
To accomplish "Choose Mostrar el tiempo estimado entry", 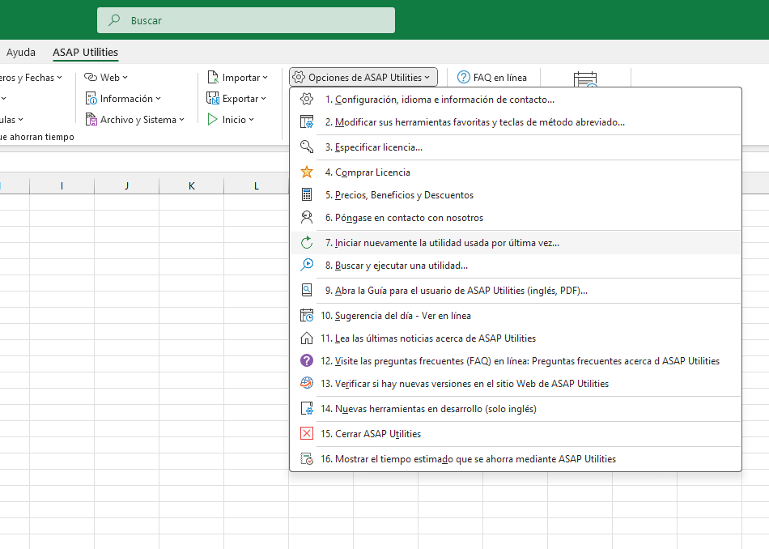I will coord(516,459).
